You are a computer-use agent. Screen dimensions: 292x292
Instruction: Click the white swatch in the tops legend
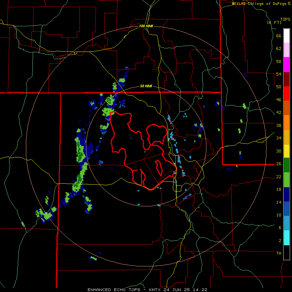[286, 36]
